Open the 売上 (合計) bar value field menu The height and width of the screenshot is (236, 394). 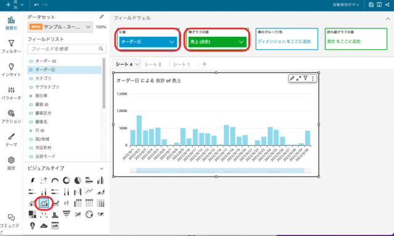click(x=241, y=42)
